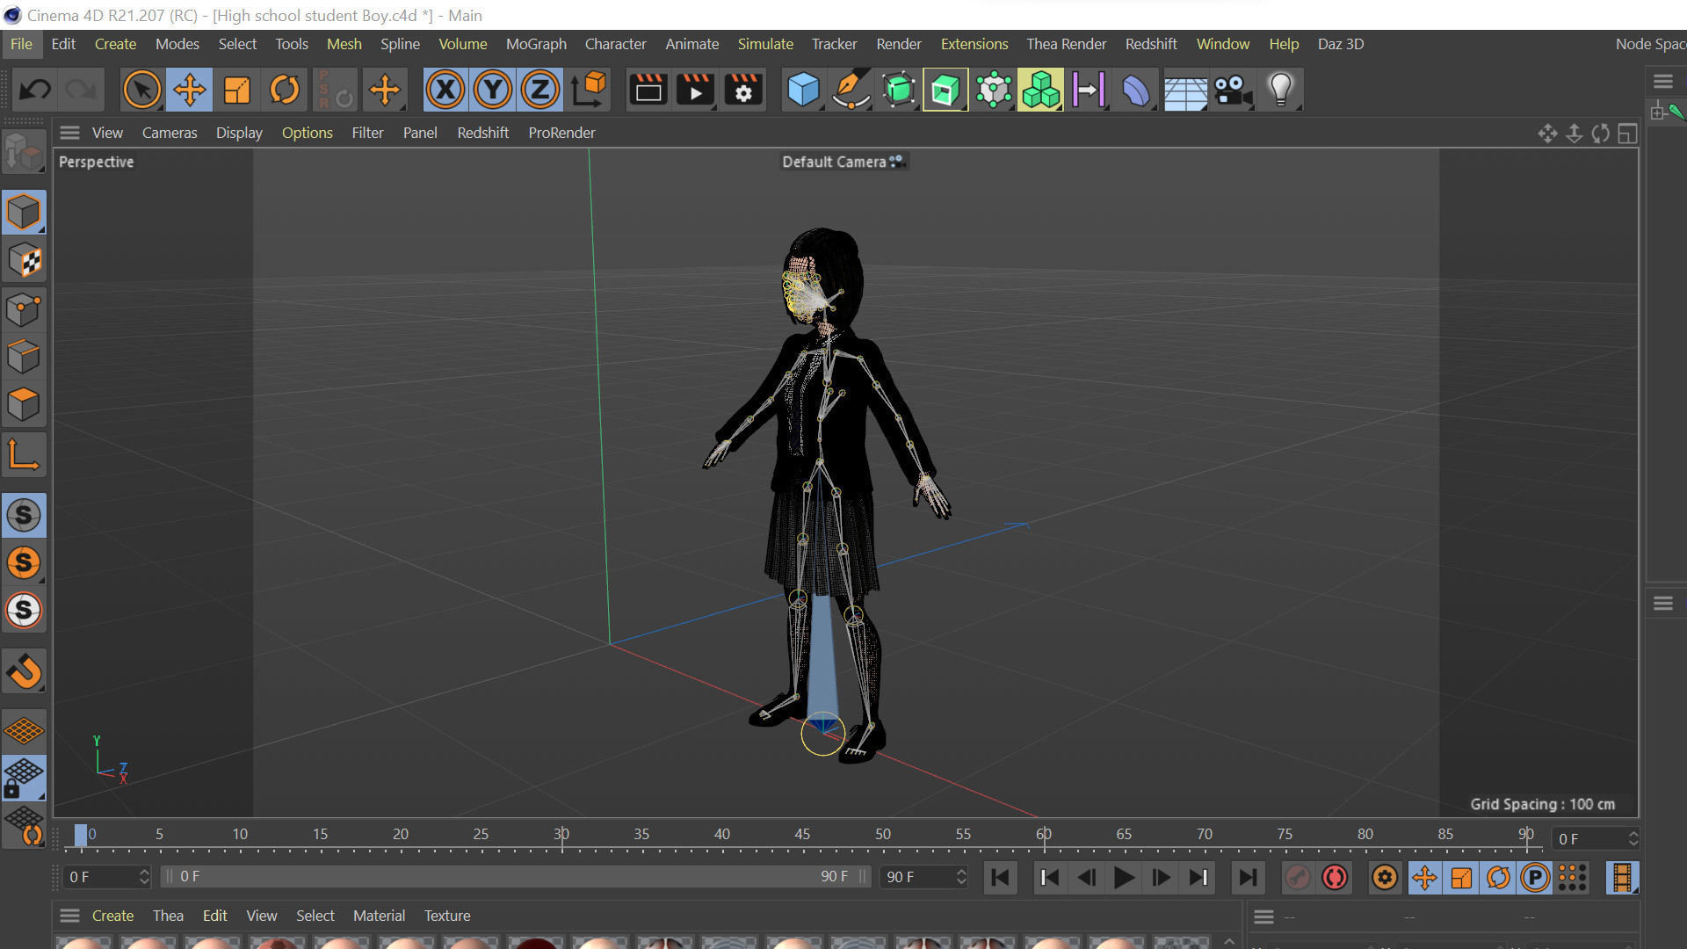Image resolution: width=1687 pixels, height=949 pixels.
Task: Toggle Scale keyframe recording
Action: (1461, 877)
